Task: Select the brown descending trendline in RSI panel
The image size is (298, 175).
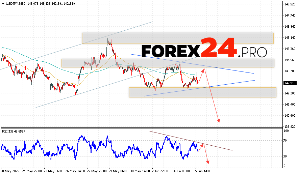Action: (191, 141)
